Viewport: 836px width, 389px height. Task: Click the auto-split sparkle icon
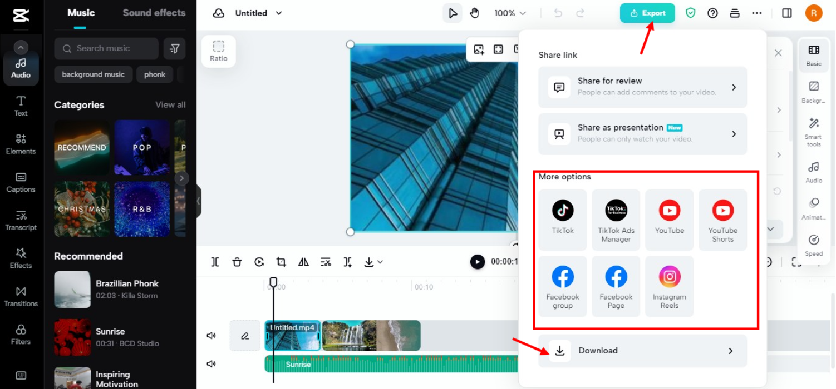point(348,262)
